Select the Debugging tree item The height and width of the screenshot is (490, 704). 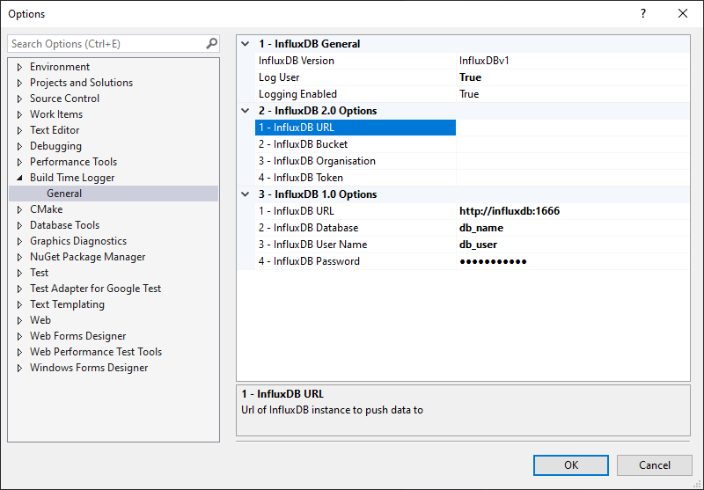coord(55,146)
